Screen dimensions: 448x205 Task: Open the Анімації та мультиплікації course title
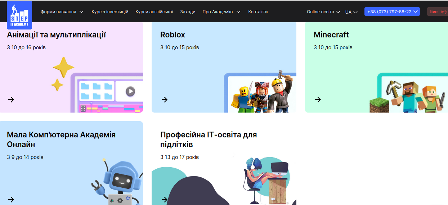click(57, 35)
